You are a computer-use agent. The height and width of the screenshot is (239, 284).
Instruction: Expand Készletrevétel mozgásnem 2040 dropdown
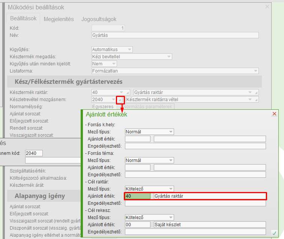(114, 100)
